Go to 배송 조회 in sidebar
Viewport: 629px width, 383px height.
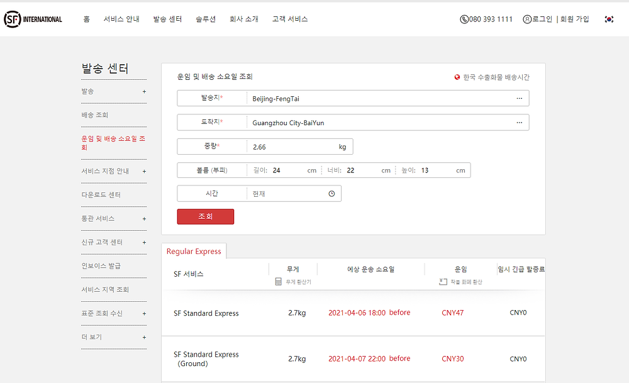click(x=95, y=114)
